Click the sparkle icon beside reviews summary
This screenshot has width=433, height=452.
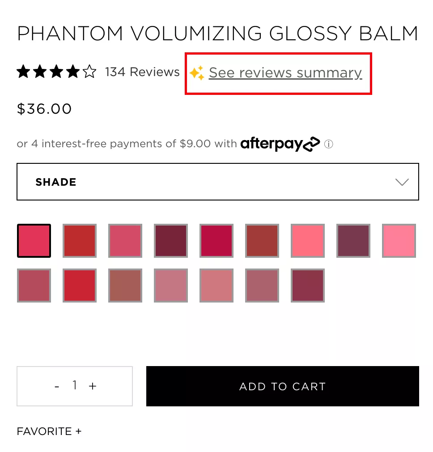(197, 73)
